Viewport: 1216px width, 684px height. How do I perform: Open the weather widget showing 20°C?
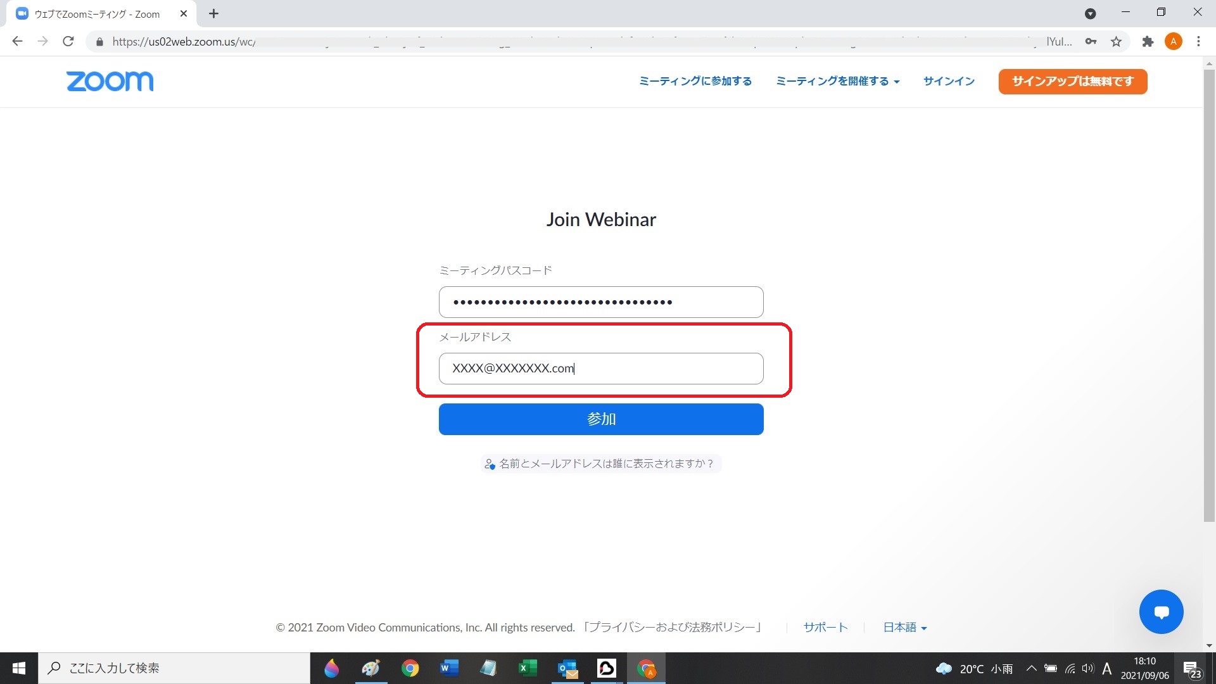pyautogui.click(x=974, y=669)
